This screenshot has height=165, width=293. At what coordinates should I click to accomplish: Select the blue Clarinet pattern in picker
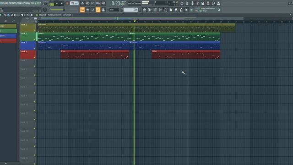click(x=8, y=36)
